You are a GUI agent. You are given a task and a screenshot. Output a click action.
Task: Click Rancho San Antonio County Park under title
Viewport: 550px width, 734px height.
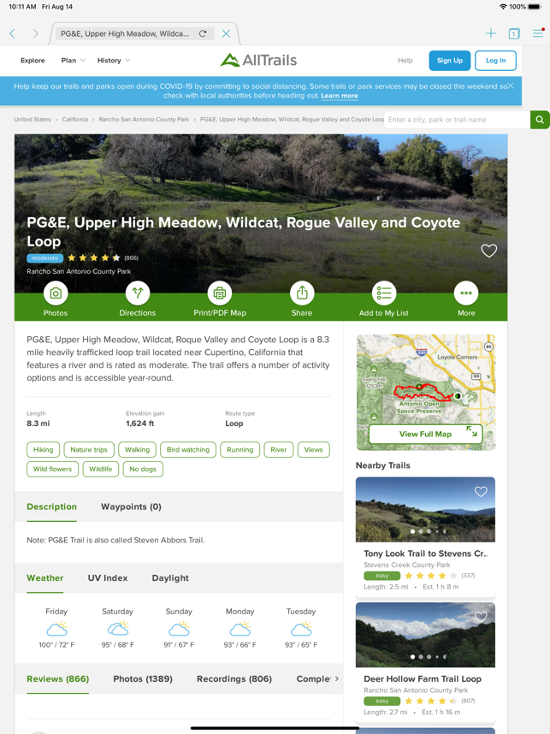click(x=79, y=271)
